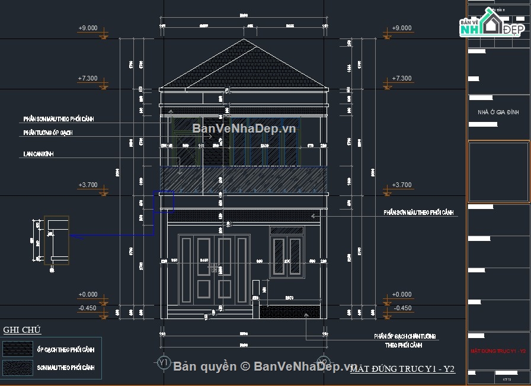
Task: Select the blue detail callout box on facade
Action: pyautogui.click(x=164, y=202)
